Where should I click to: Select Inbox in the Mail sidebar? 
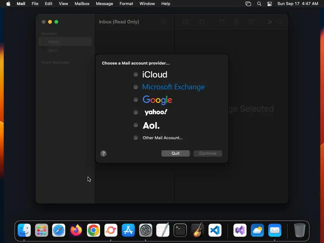(65, 41)
